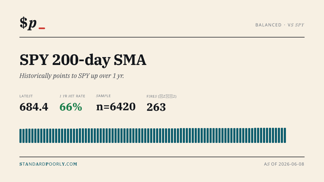Click a middle bar in the bar strip
Image resolution: width=324 pixels, height=182 pixels.
click(151, 136)
